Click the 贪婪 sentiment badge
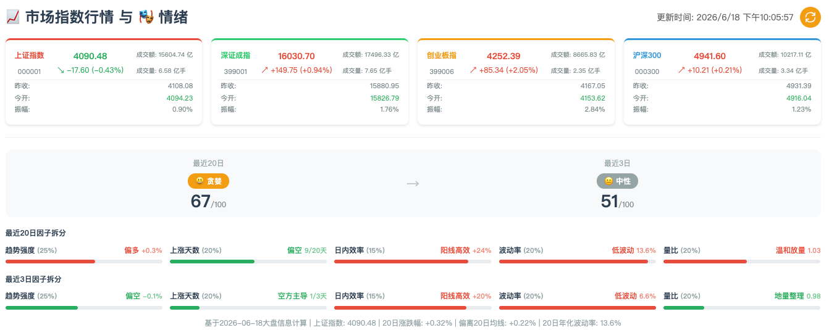 click(209, 181)
